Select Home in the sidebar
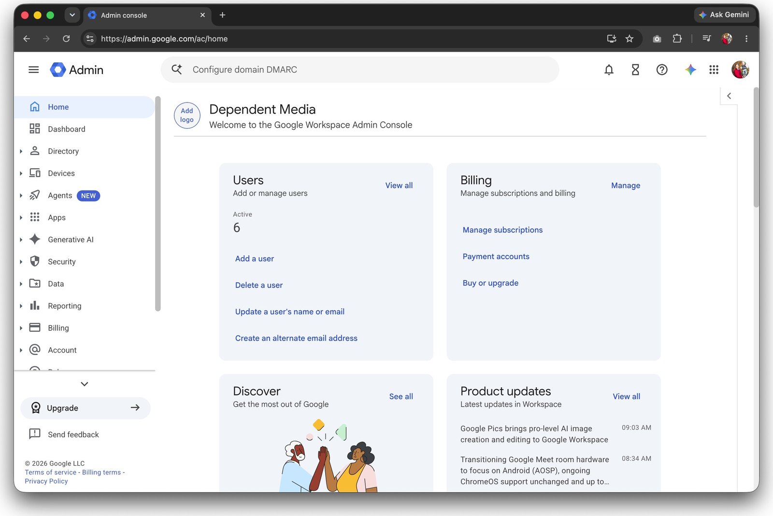The image size is (773, 516). 84,107
